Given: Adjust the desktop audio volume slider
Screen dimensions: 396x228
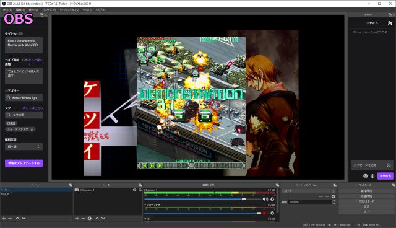Looking at the screenshot, I should pos(203,213).
